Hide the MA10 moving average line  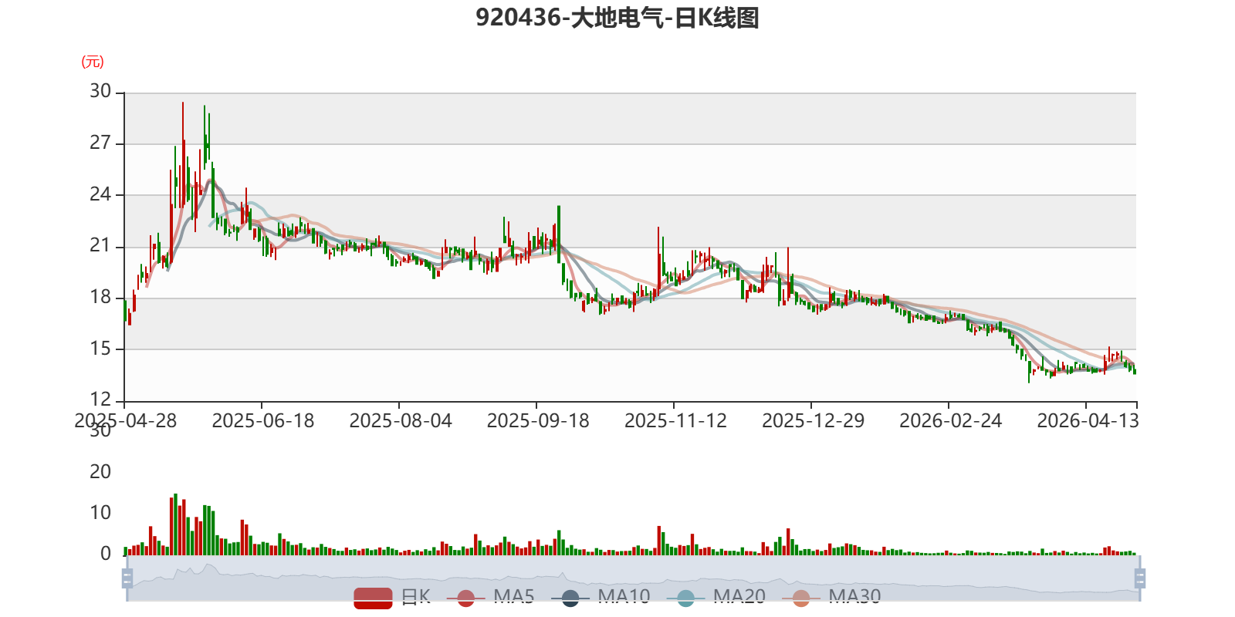601,597
